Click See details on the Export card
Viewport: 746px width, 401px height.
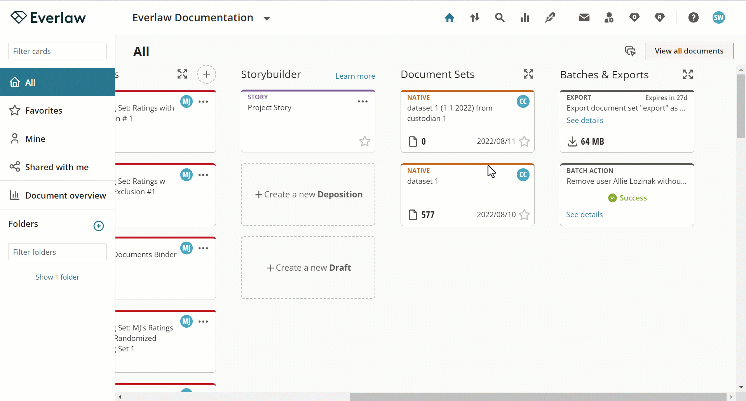click(585, 120)
